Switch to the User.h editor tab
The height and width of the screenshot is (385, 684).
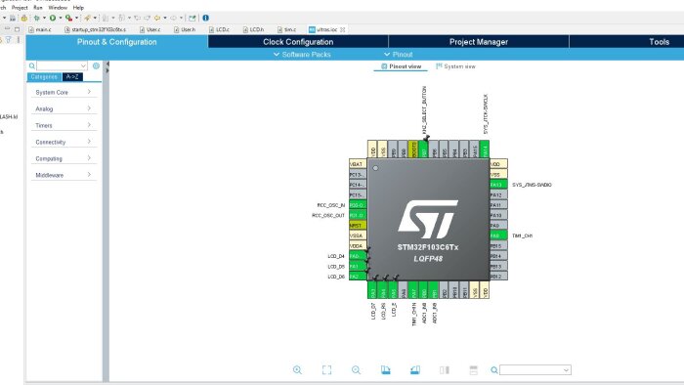pyautogui.click(x=184, y=29)
